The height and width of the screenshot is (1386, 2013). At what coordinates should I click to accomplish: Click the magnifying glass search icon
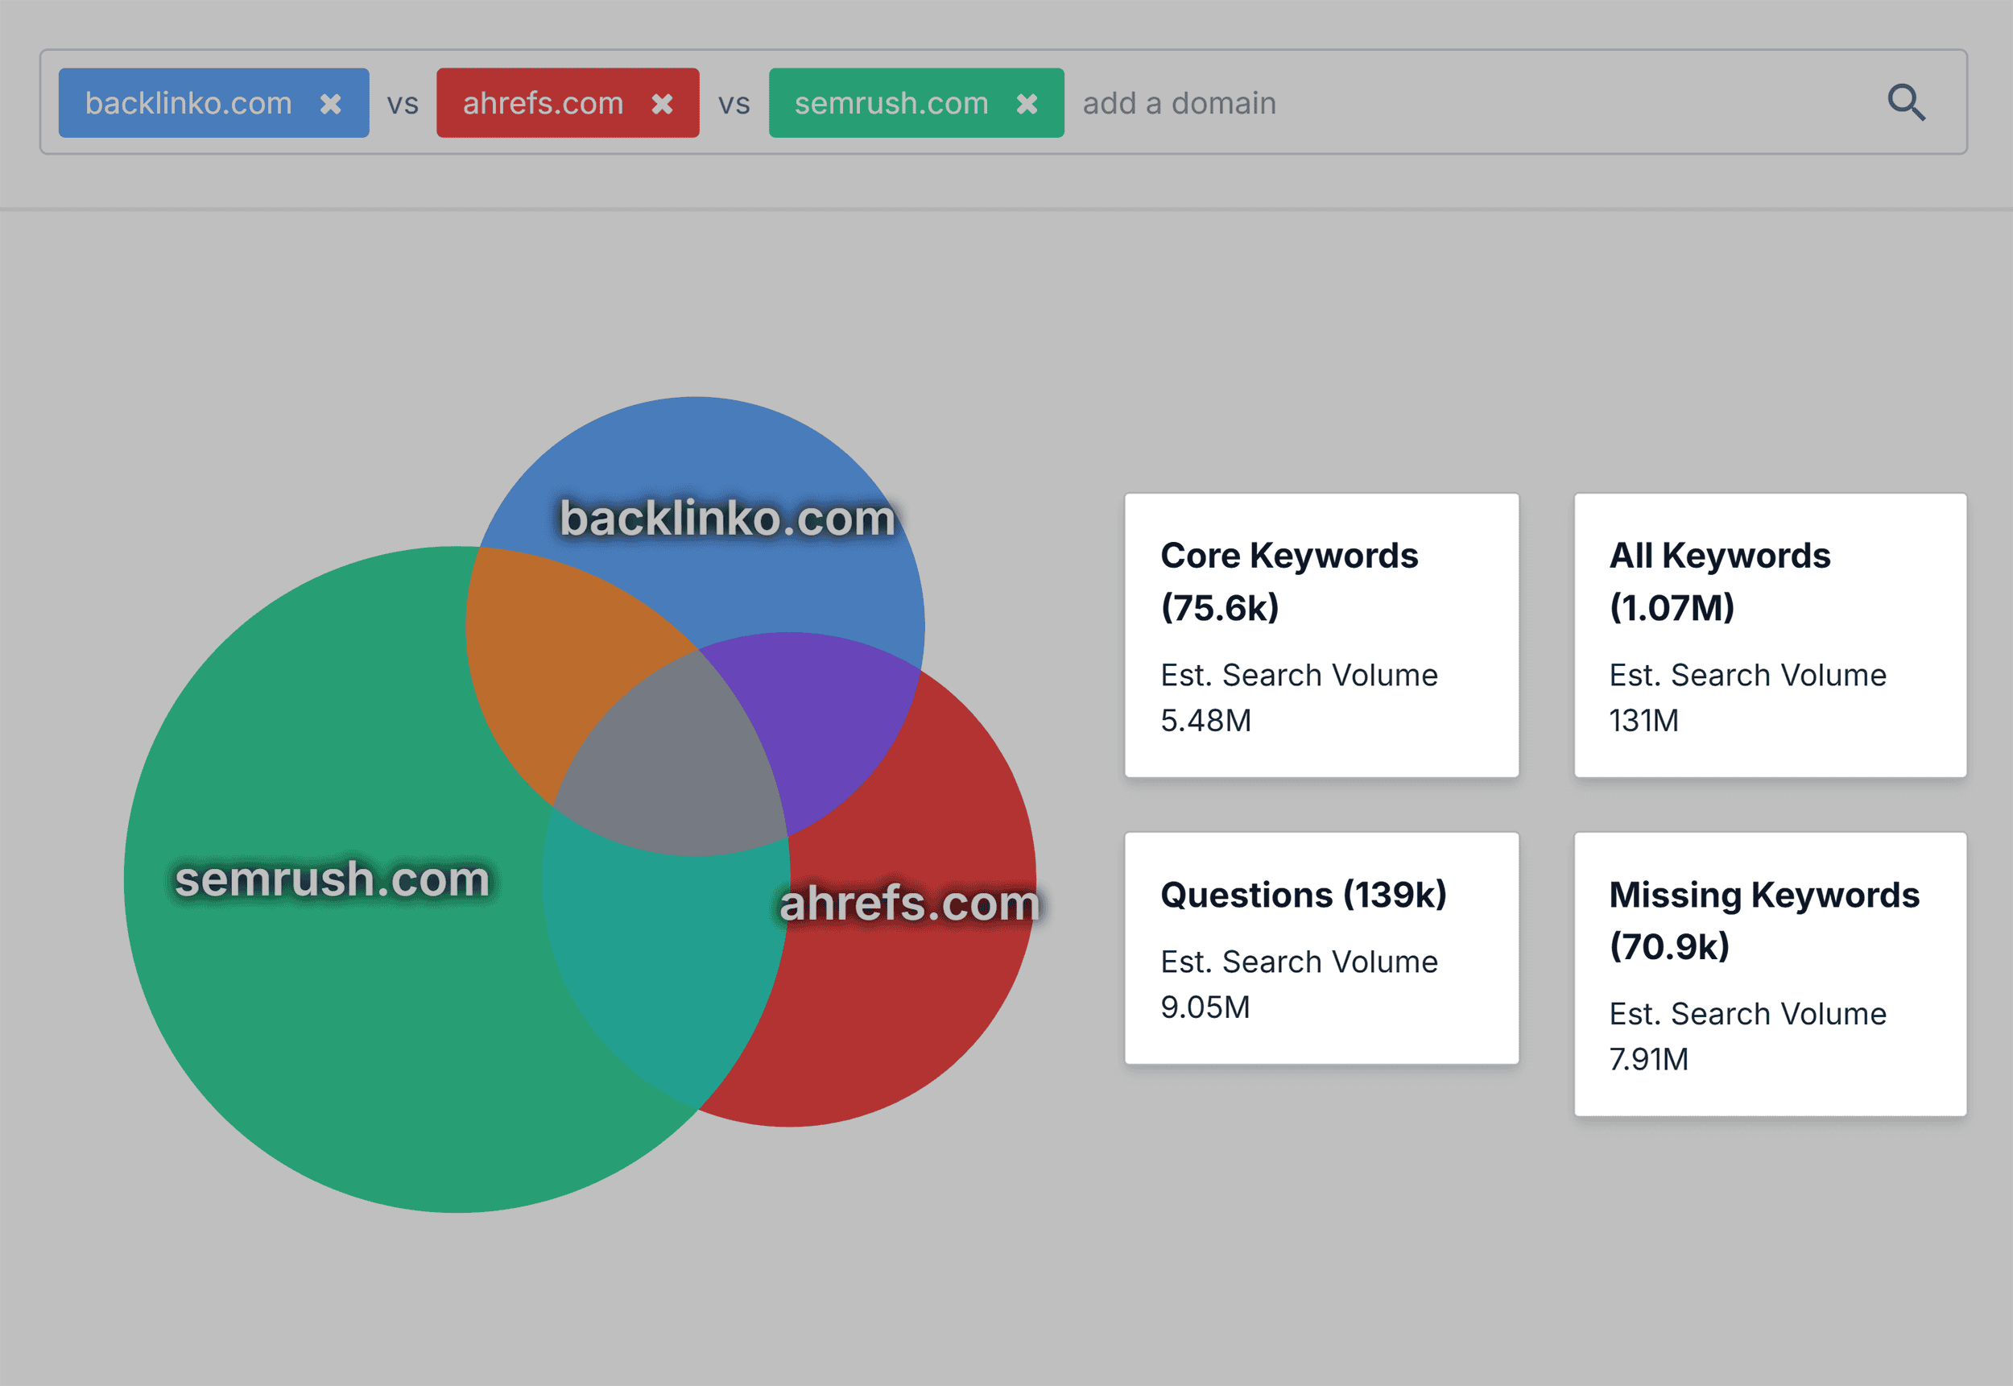tap(1906, 102)
